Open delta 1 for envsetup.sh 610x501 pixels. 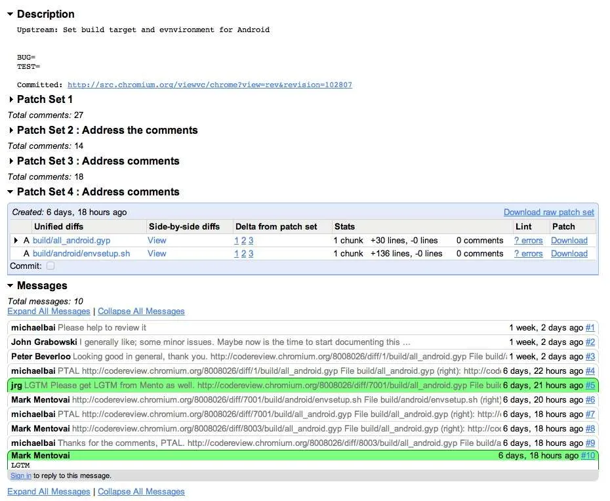pyautogui.click(x=236, y=254)
